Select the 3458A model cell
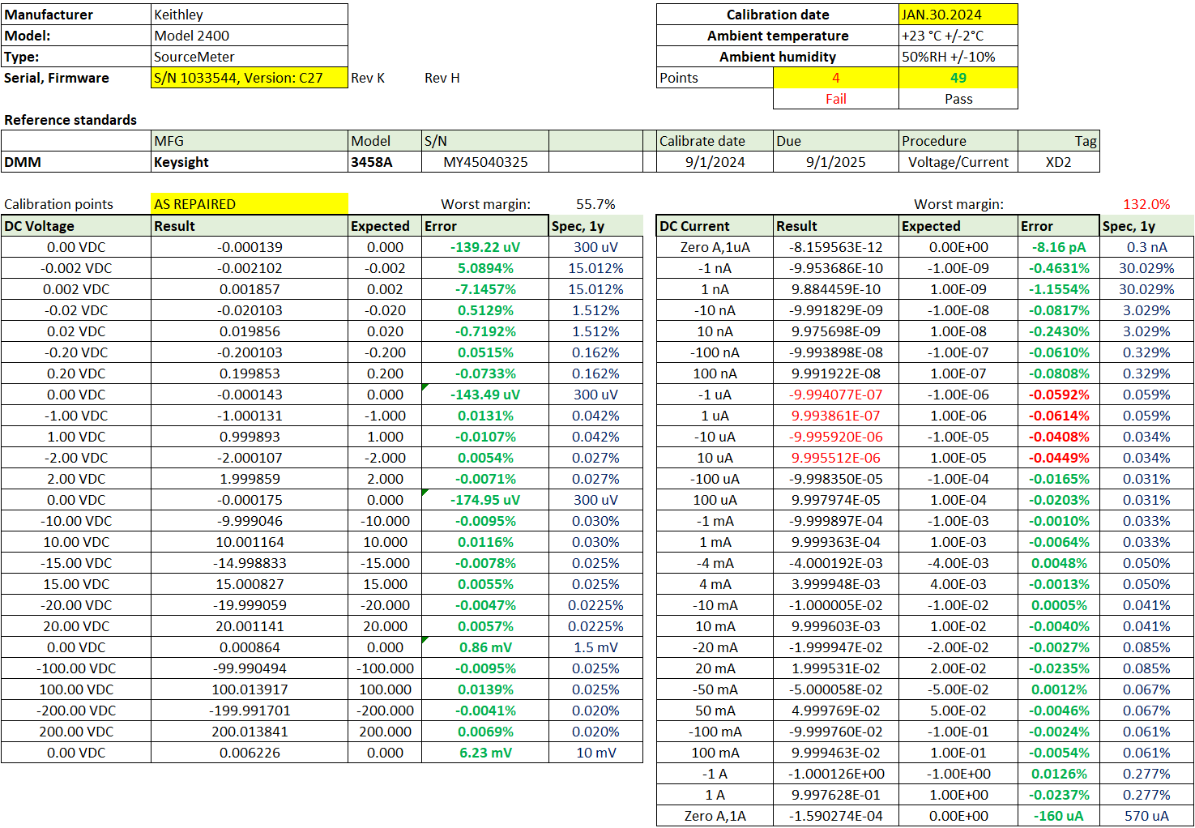1195x828 pixels. pos(384,162)
